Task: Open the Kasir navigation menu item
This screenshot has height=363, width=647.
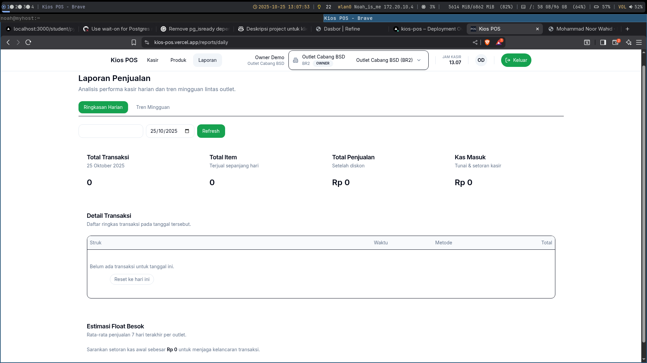Action: [x=152, y=60]
